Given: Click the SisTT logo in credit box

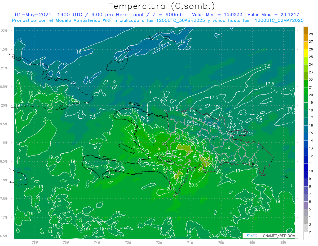Looking at the screenshot, I should point(252,236).
